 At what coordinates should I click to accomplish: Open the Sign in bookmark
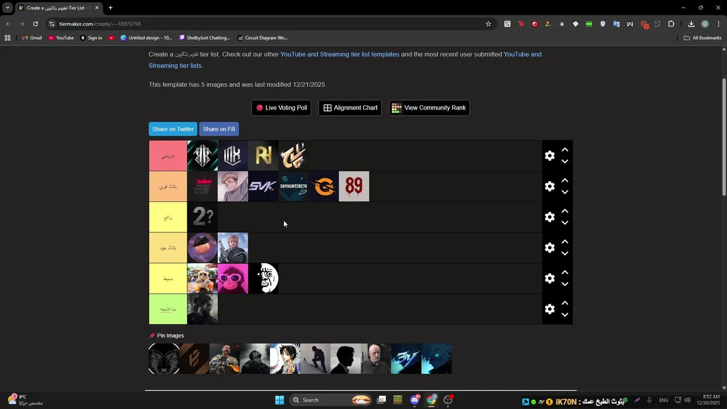click(91, 38)
